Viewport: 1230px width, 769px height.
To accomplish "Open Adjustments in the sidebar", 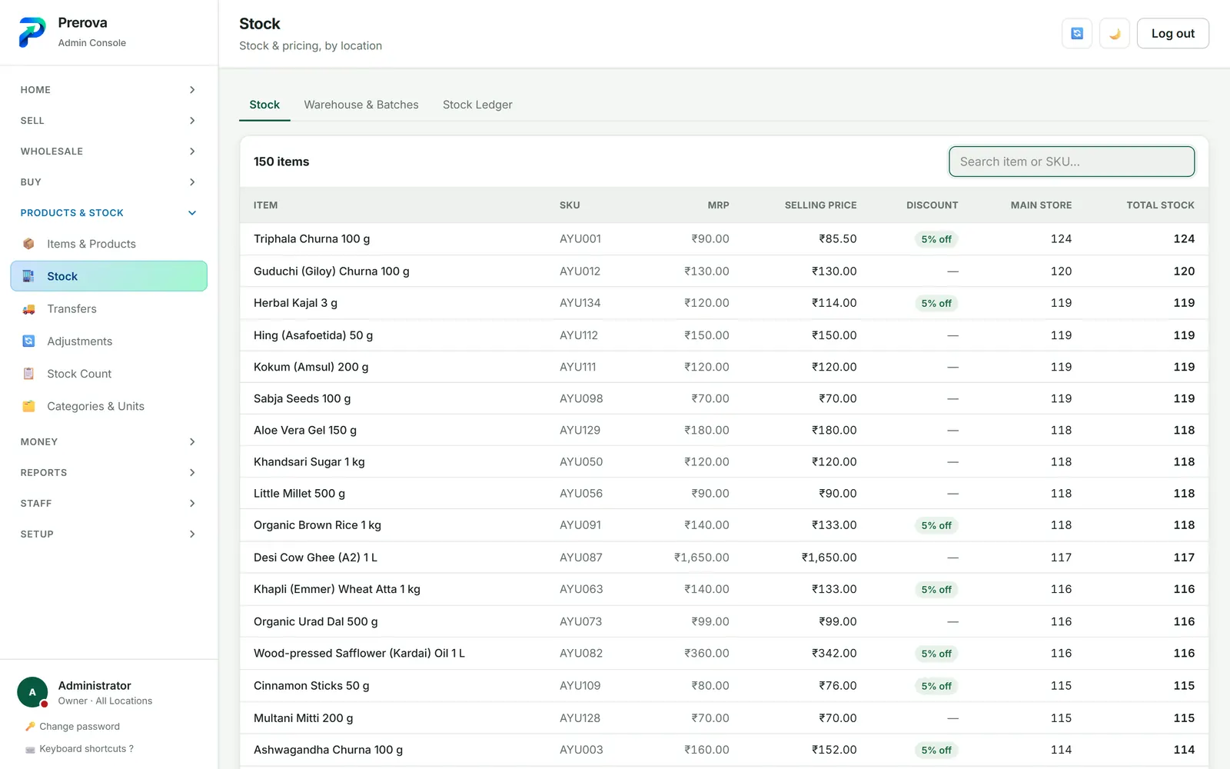I will 108,341.
